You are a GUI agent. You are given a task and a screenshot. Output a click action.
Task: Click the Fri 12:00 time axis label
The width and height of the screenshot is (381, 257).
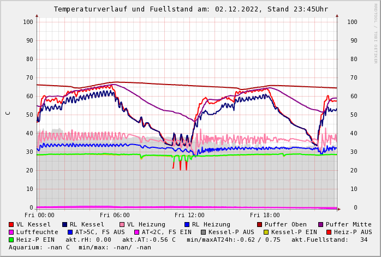(x=189, y=215)
